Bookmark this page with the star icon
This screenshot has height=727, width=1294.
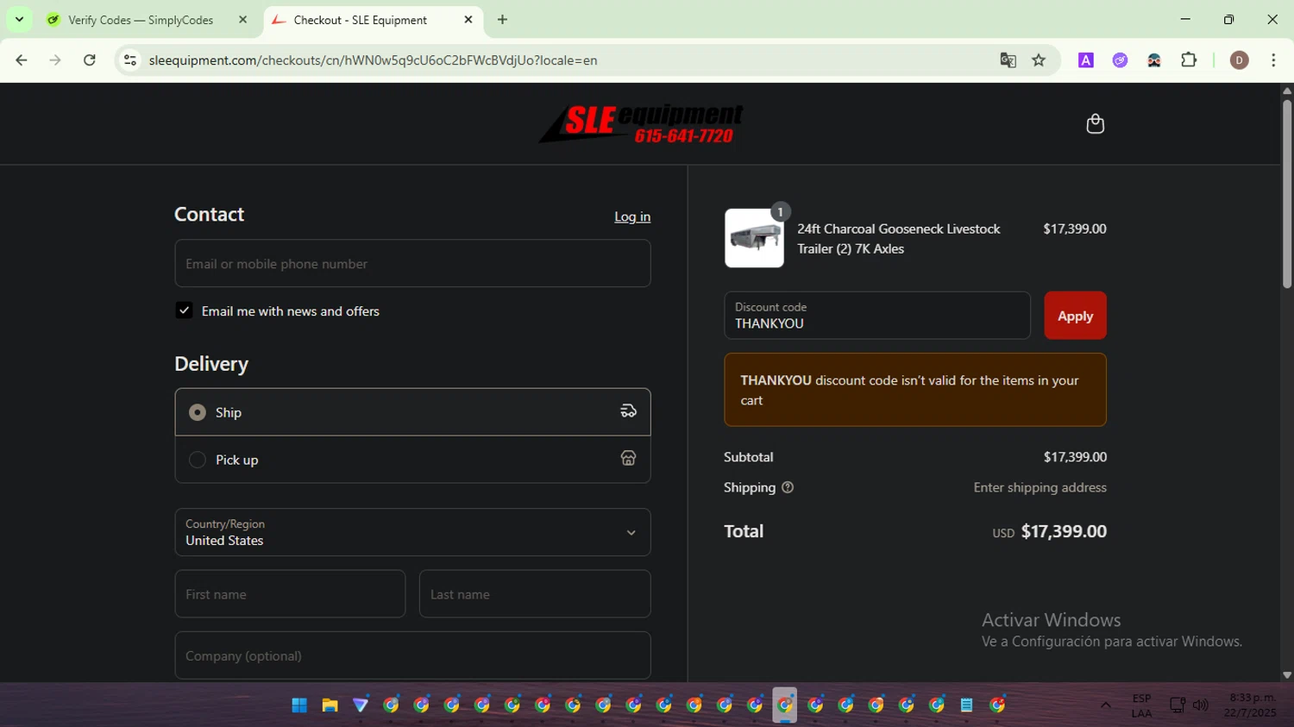pos(1039,60)
